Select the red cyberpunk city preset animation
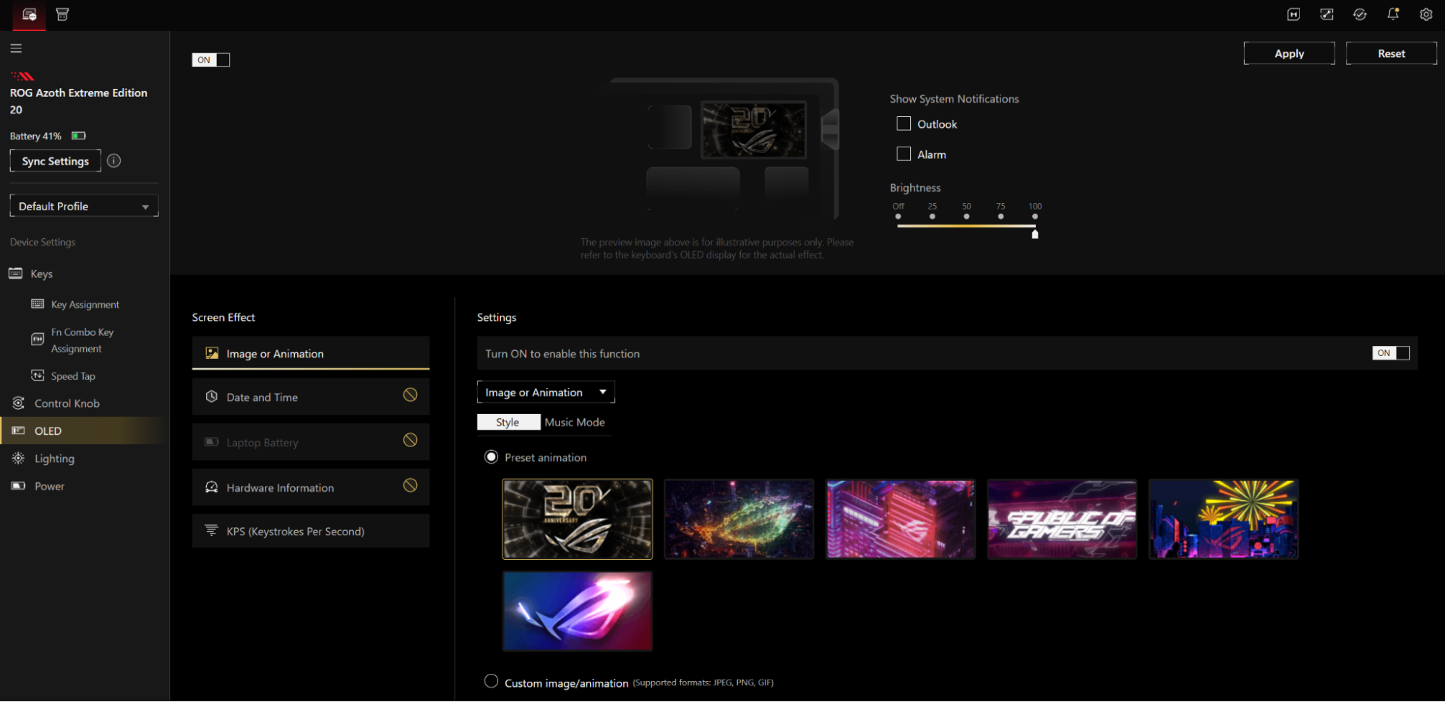1445x702 pixels. pyautogui.click(x=900, y=519)
